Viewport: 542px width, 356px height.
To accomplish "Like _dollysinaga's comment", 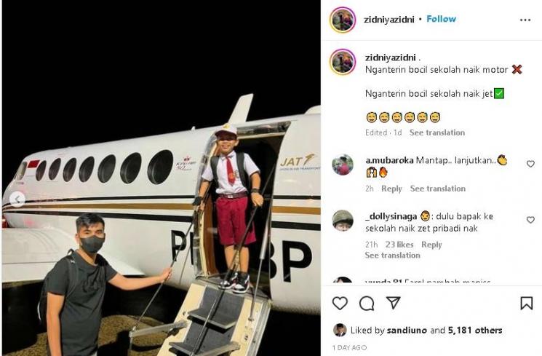I will click(530, 219).
